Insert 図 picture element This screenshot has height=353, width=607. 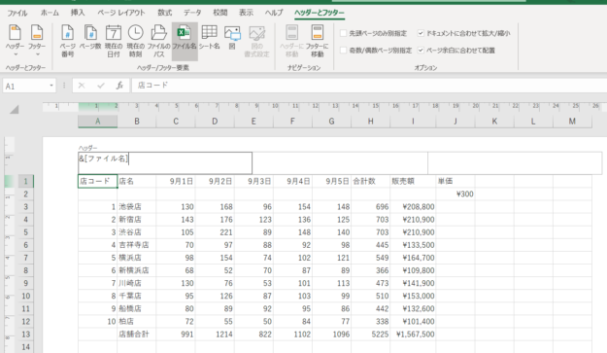click(232, 37)
